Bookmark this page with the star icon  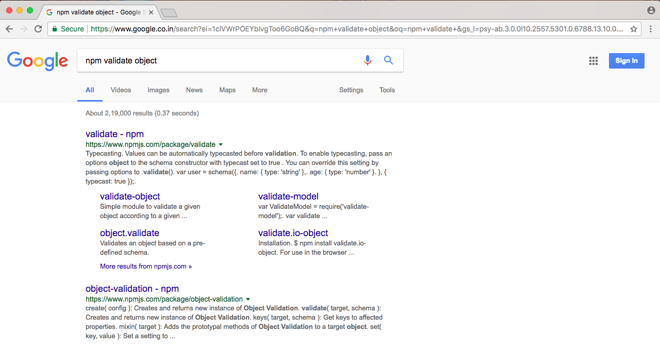(x=634, y=29)
